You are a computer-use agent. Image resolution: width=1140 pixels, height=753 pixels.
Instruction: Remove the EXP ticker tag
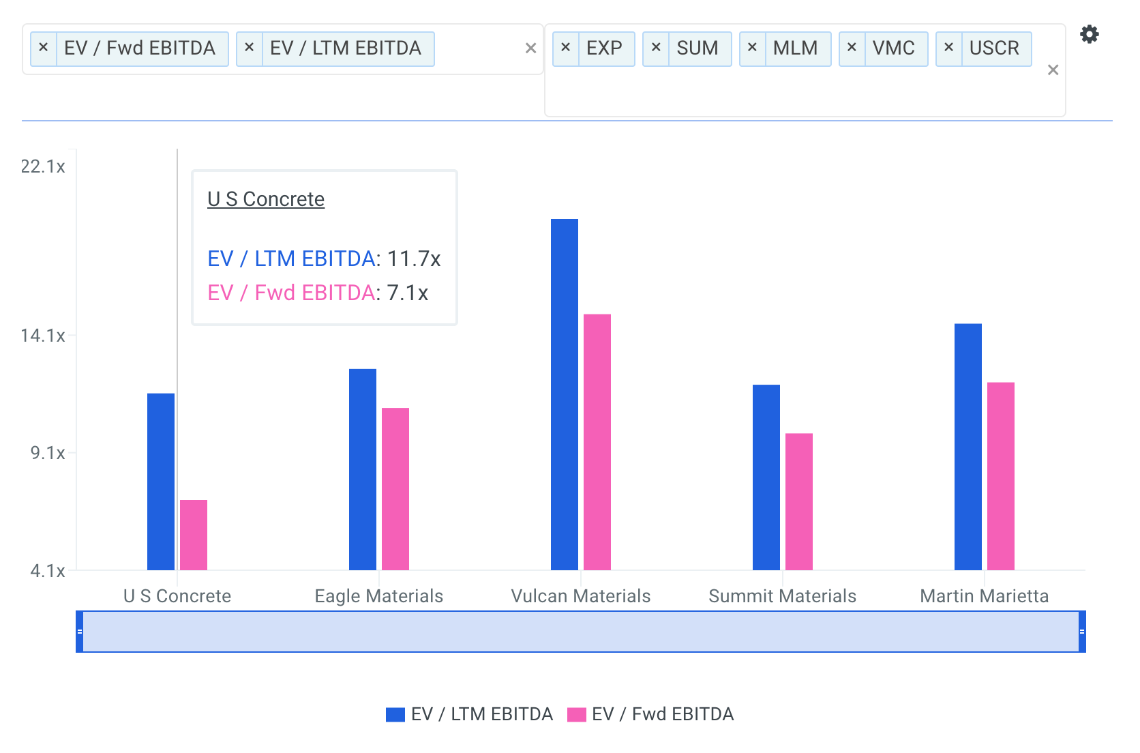[x=566, y=48]
